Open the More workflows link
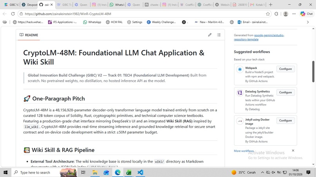316x177 pixels. pyautogui.click(x=243, y=151)
